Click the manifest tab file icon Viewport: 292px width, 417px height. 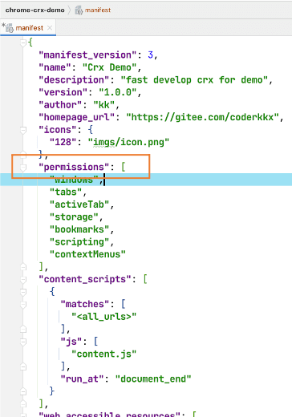[10, 28]
